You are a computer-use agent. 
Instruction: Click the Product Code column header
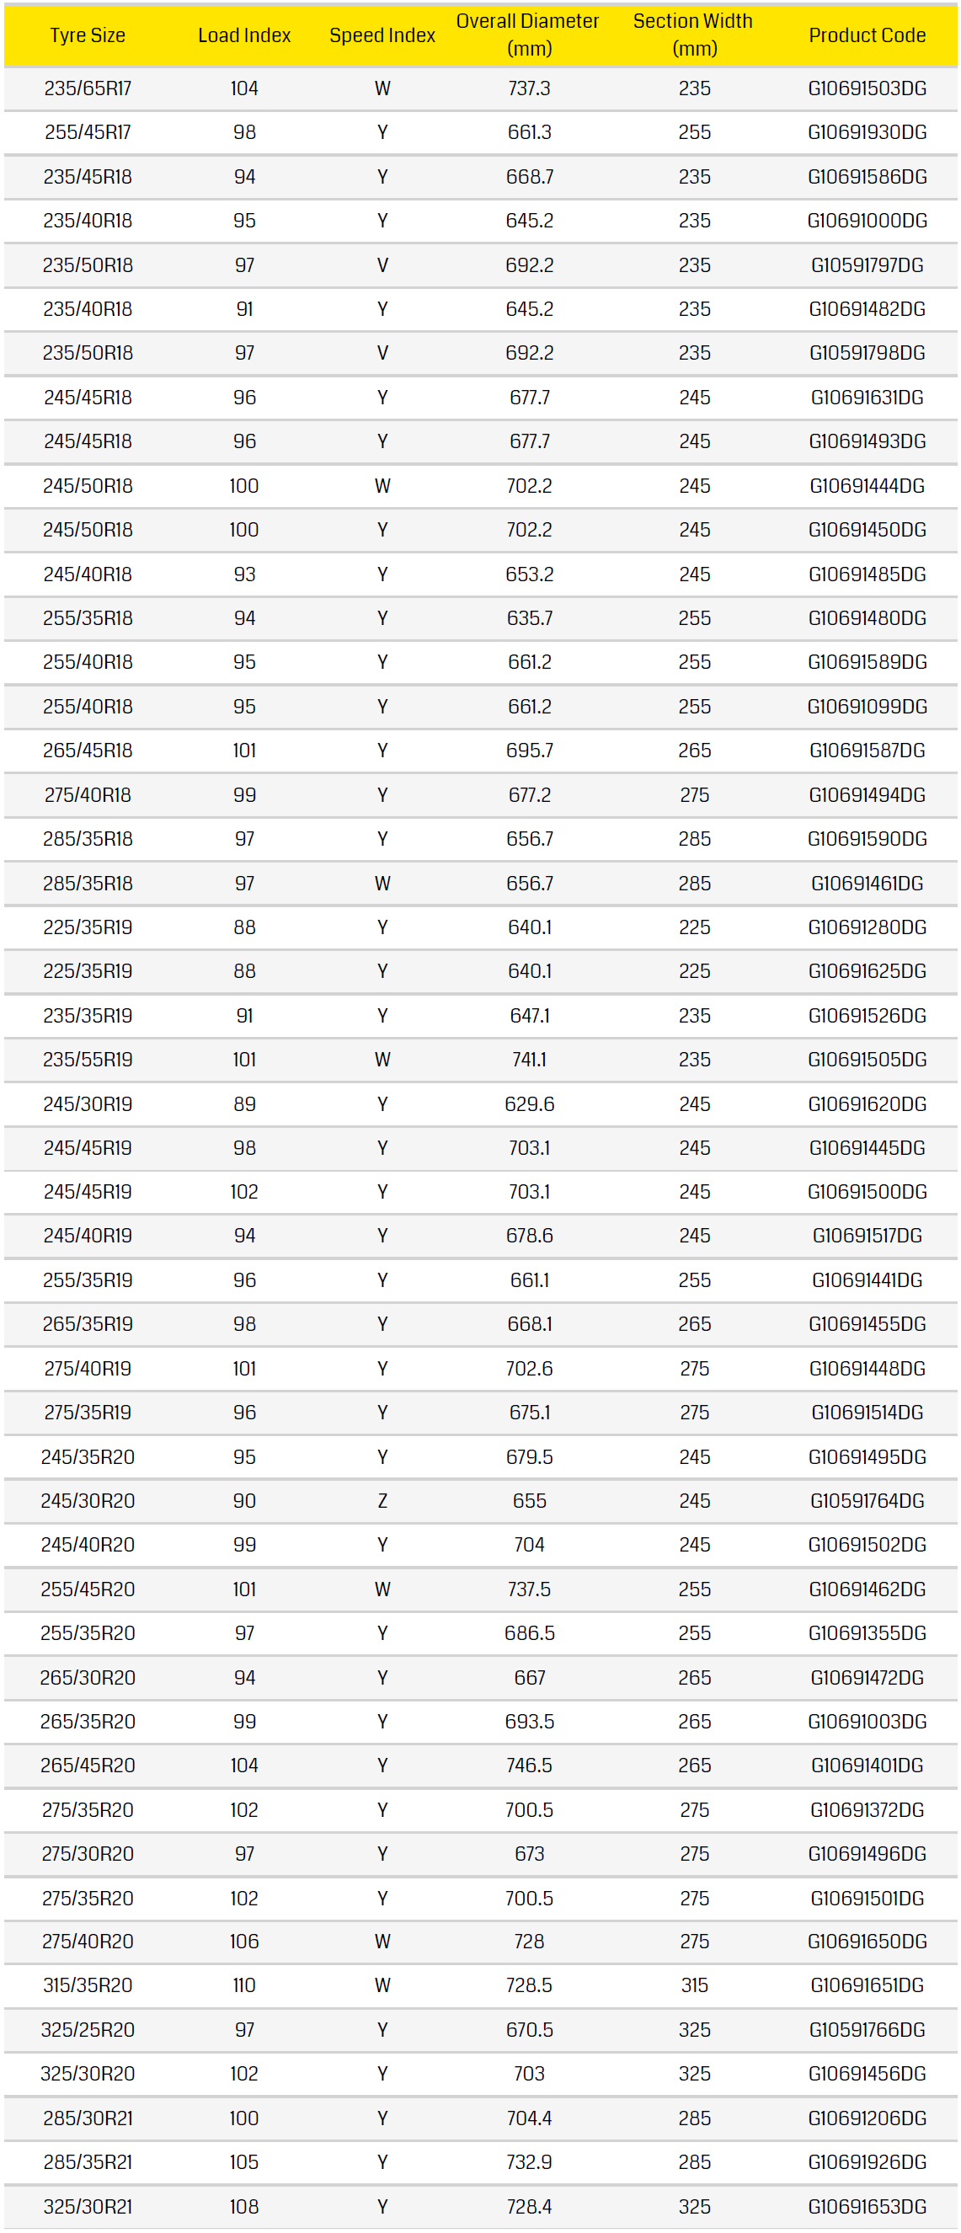[867, 35]
